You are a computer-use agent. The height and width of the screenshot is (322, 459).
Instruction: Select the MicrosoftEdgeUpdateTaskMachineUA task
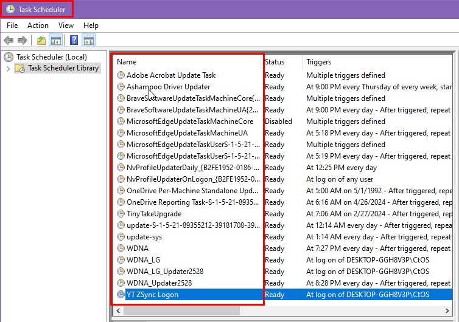click(x=187, y=133)
